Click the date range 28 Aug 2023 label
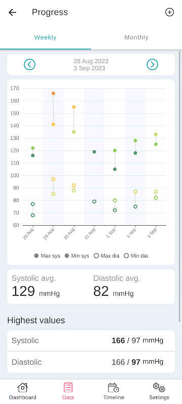This screenshot has width=182, height=404. point(91,61)
